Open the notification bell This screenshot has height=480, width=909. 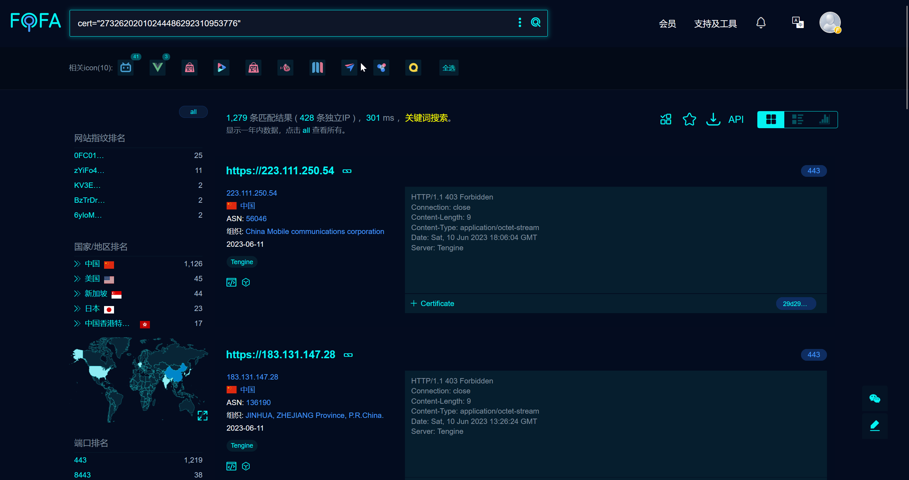[761, 23]
